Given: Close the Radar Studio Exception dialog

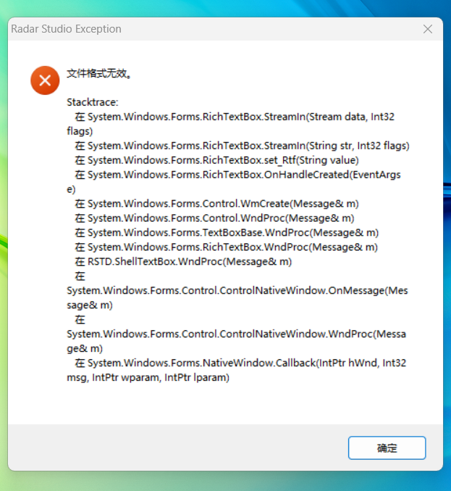Looking at the screenshot, I should (x=428, y=29).
